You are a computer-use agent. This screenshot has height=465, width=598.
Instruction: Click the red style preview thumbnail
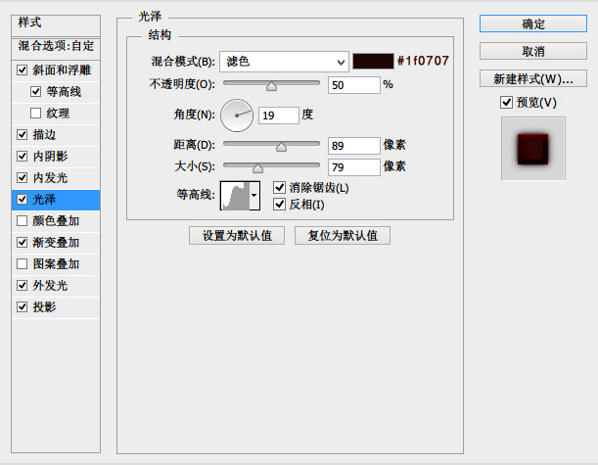533,149
